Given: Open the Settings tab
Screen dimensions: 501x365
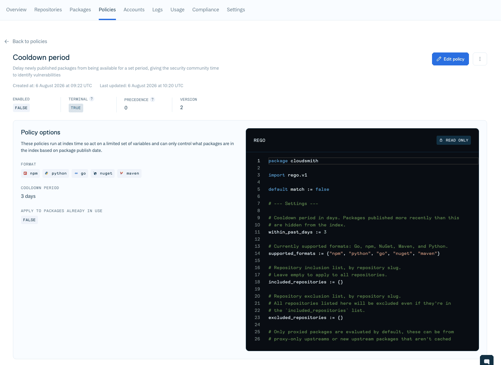Looking at the screenshot, I should click(236, 10).
